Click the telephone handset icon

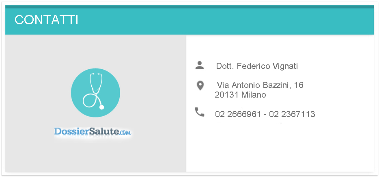tap(200, 112)
